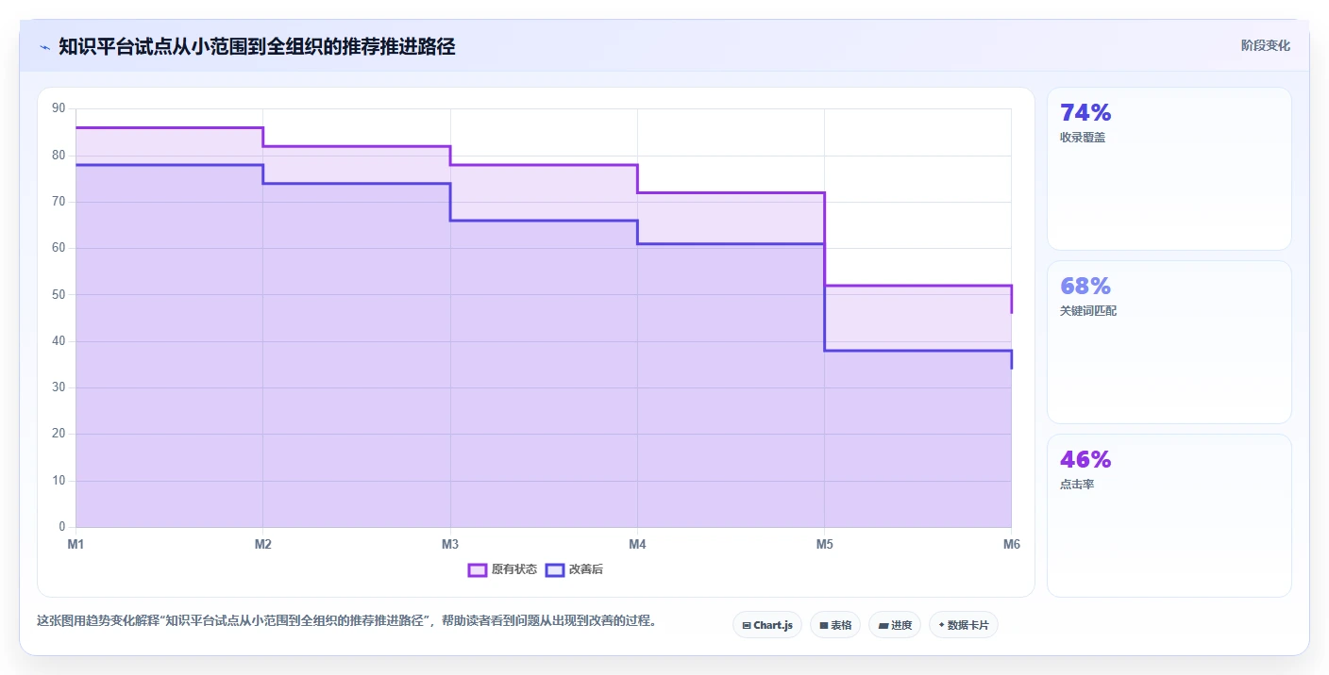
Task: Open the 46% 点击率 card
Action: tap(1169, 516)
